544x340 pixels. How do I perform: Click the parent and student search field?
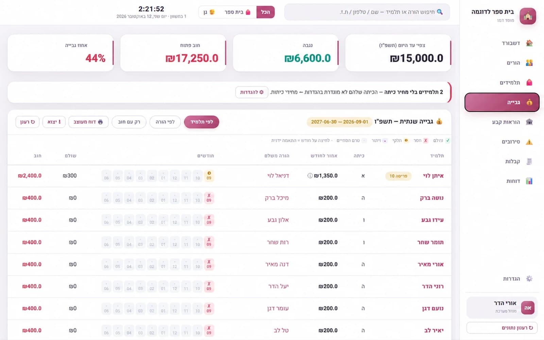pyautogui.click(x=367, y=12)
